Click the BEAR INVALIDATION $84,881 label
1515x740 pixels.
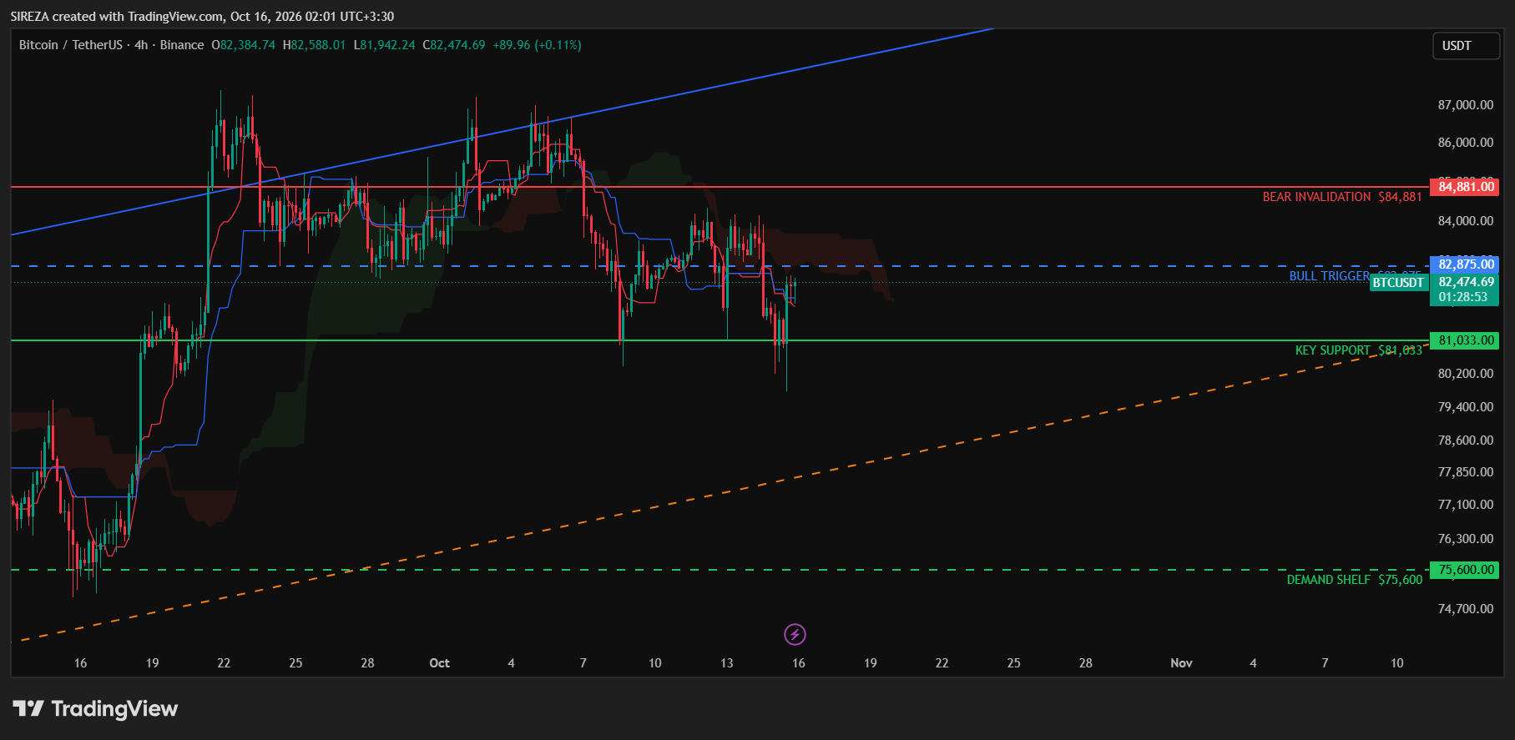(x=1341, y=197)
